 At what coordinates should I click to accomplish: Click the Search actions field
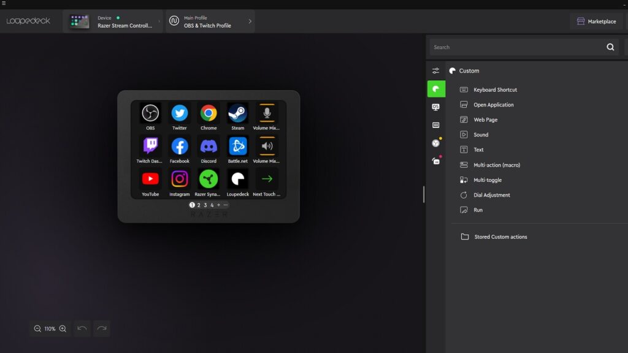[x=515, y=47]
